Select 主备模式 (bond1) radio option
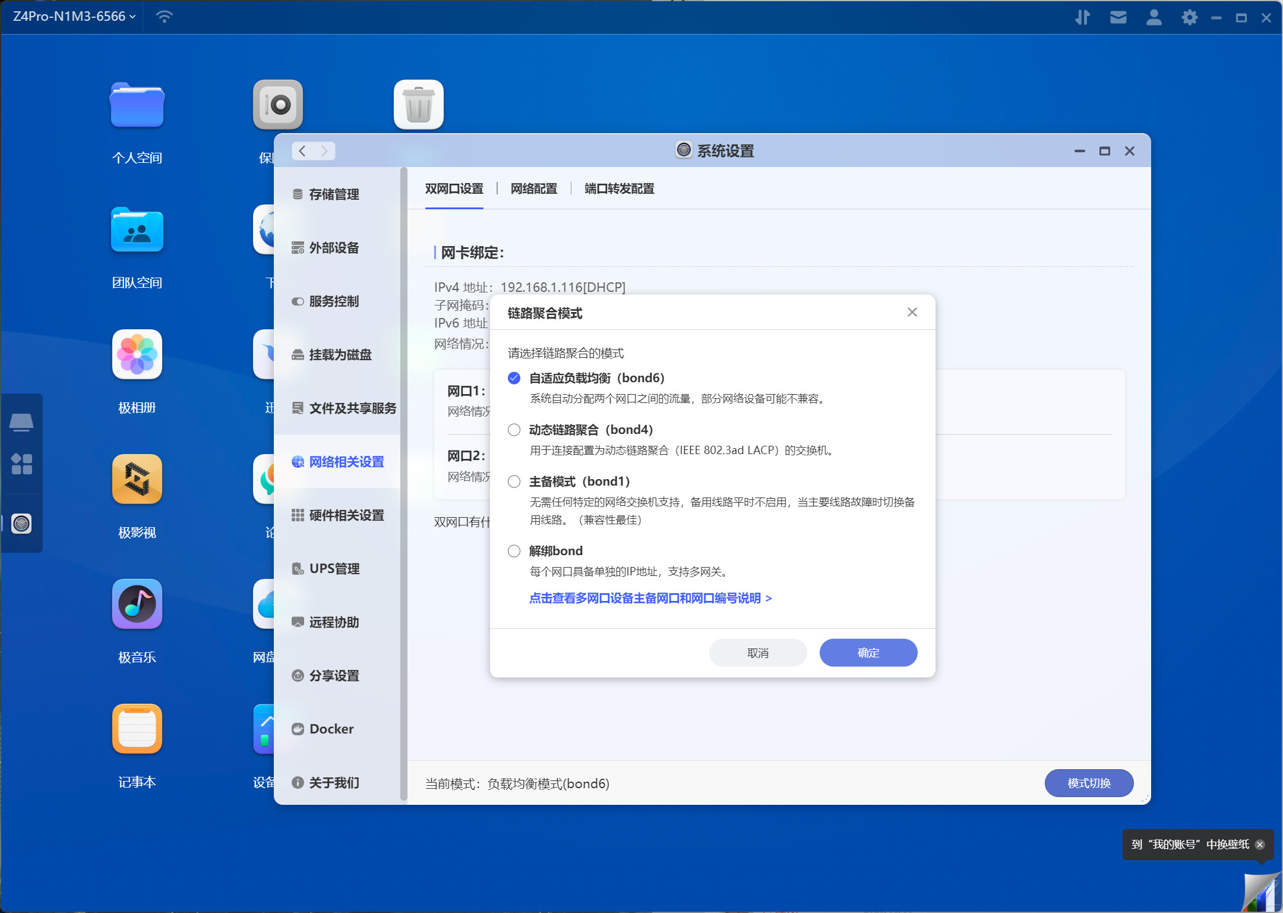The height and width of the screenshot is (913, 1283). [514, 481]
